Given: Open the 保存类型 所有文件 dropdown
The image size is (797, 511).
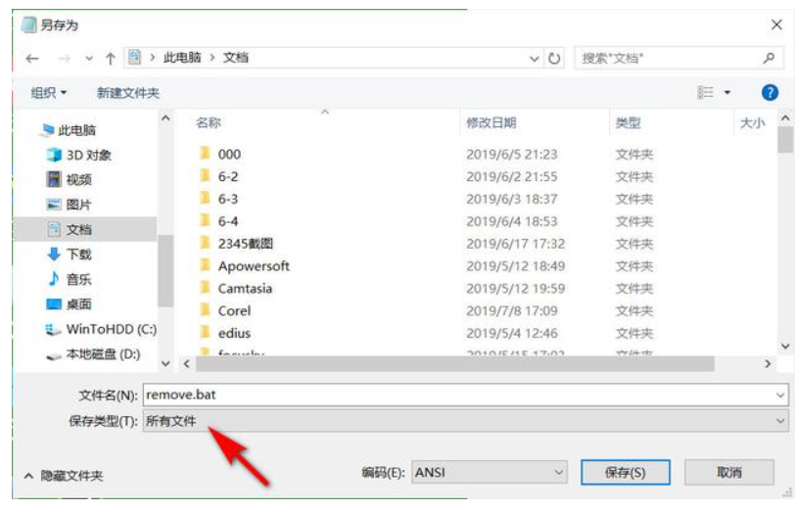Looking at the screenshot, I should pyautogui.click(x=466, y=421).
